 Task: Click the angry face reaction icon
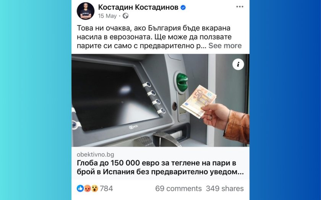88,188
